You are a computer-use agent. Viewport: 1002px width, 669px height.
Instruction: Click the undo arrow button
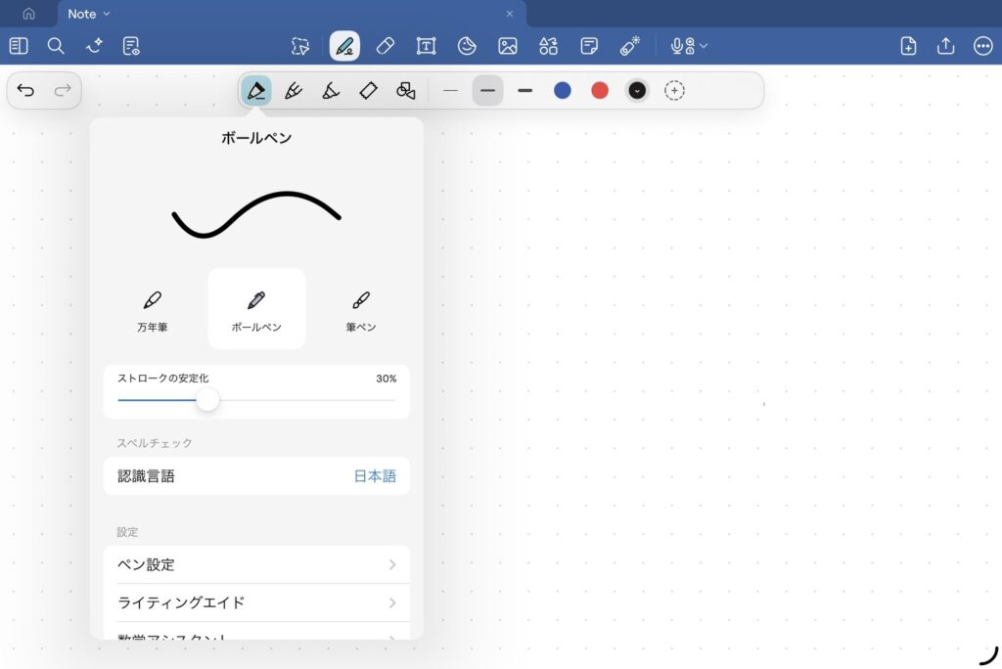[x=26, y=91]
